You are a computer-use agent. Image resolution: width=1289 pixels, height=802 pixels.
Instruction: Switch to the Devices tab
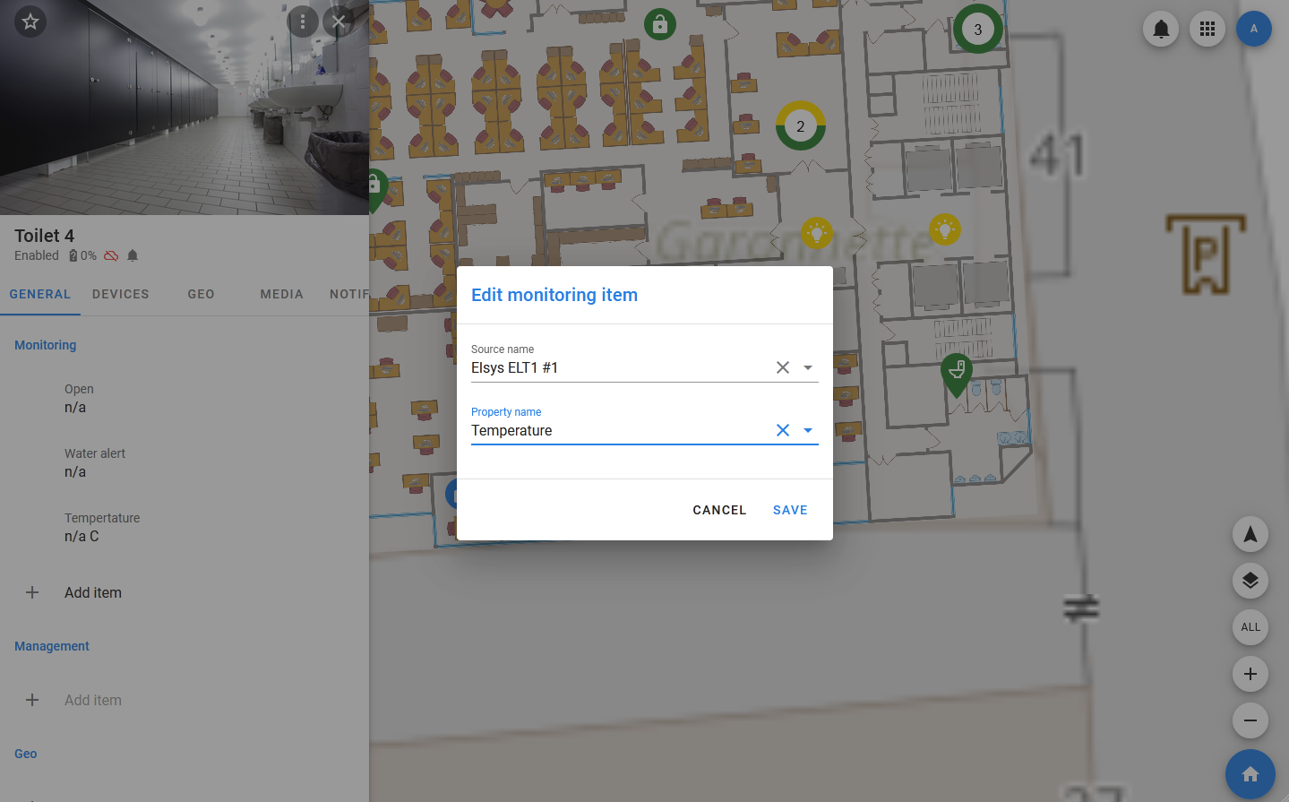121,294
